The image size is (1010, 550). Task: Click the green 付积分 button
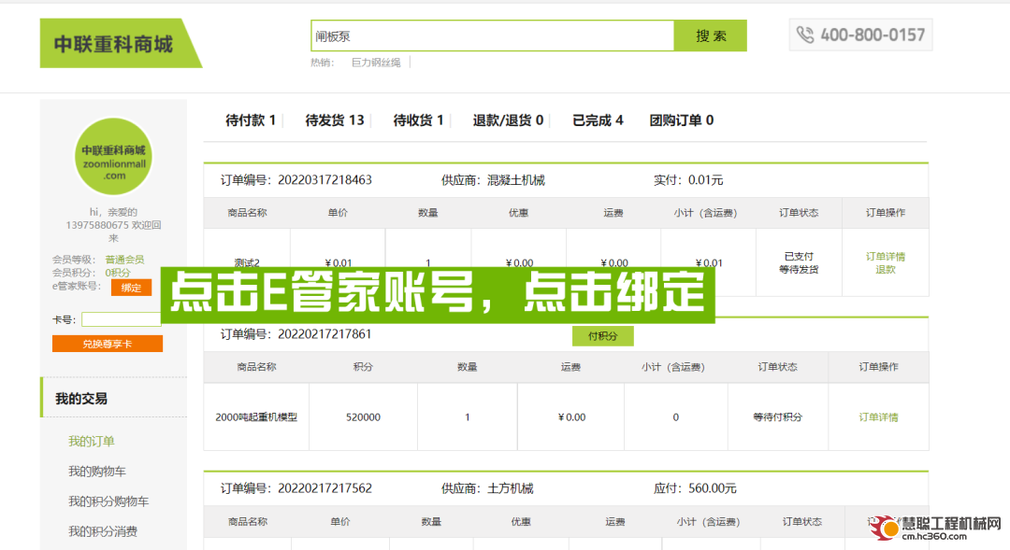[603, 336]
